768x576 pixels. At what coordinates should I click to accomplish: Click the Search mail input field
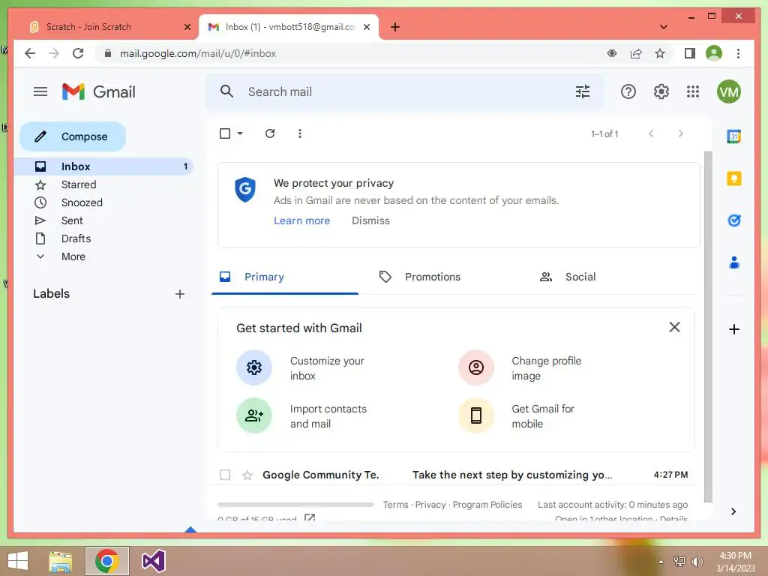pos(406,91)
